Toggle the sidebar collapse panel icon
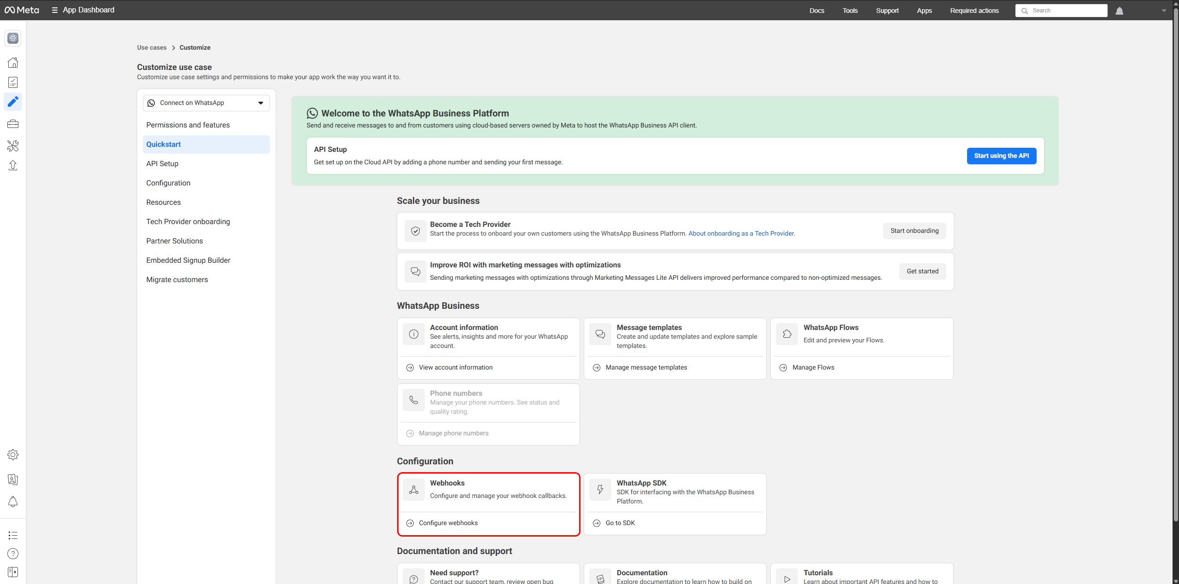The height and width of the screenshot is (584, 1179). [x=13, y=572]
